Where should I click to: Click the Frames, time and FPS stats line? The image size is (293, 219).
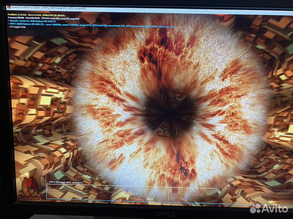click(44, 18)
